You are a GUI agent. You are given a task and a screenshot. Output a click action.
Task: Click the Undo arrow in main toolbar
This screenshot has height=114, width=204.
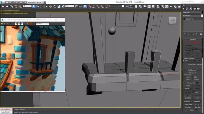(x=3, y=6)
